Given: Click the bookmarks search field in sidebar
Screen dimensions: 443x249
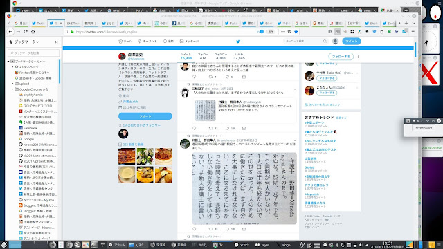Looking at the screenshot, I should click(34, 53).
